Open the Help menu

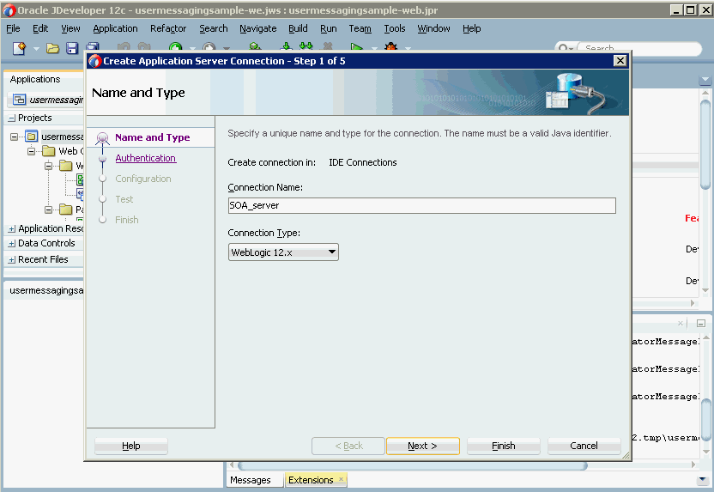(x=471, y=28)
